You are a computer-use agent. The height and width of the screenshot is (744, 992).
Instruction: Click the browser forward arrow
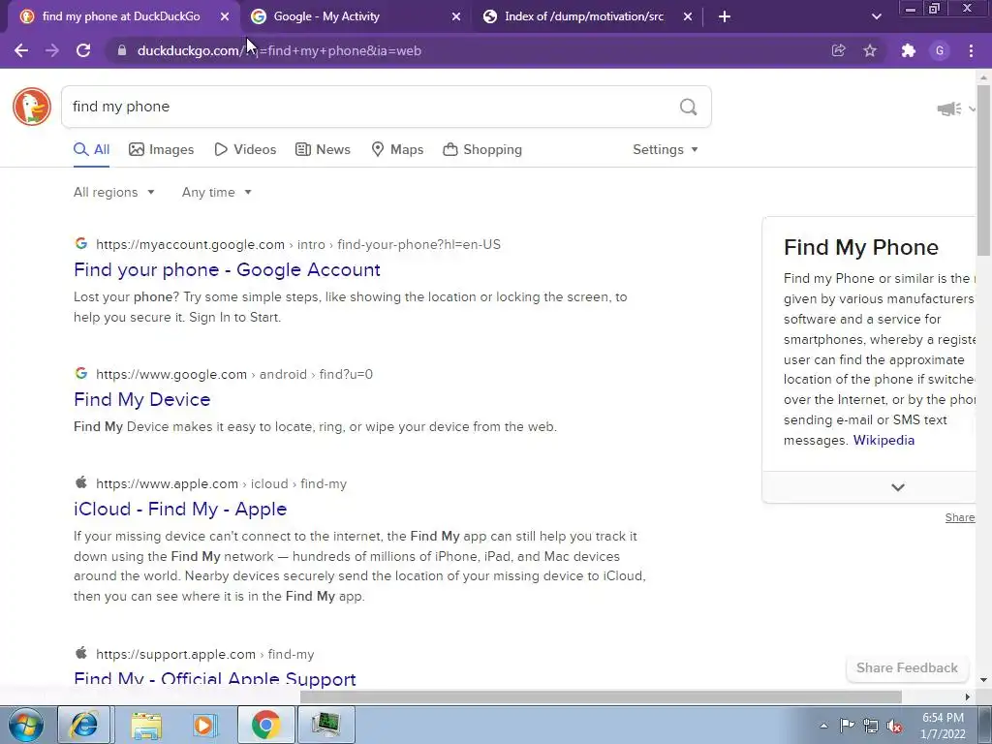[x=52, y=50]
